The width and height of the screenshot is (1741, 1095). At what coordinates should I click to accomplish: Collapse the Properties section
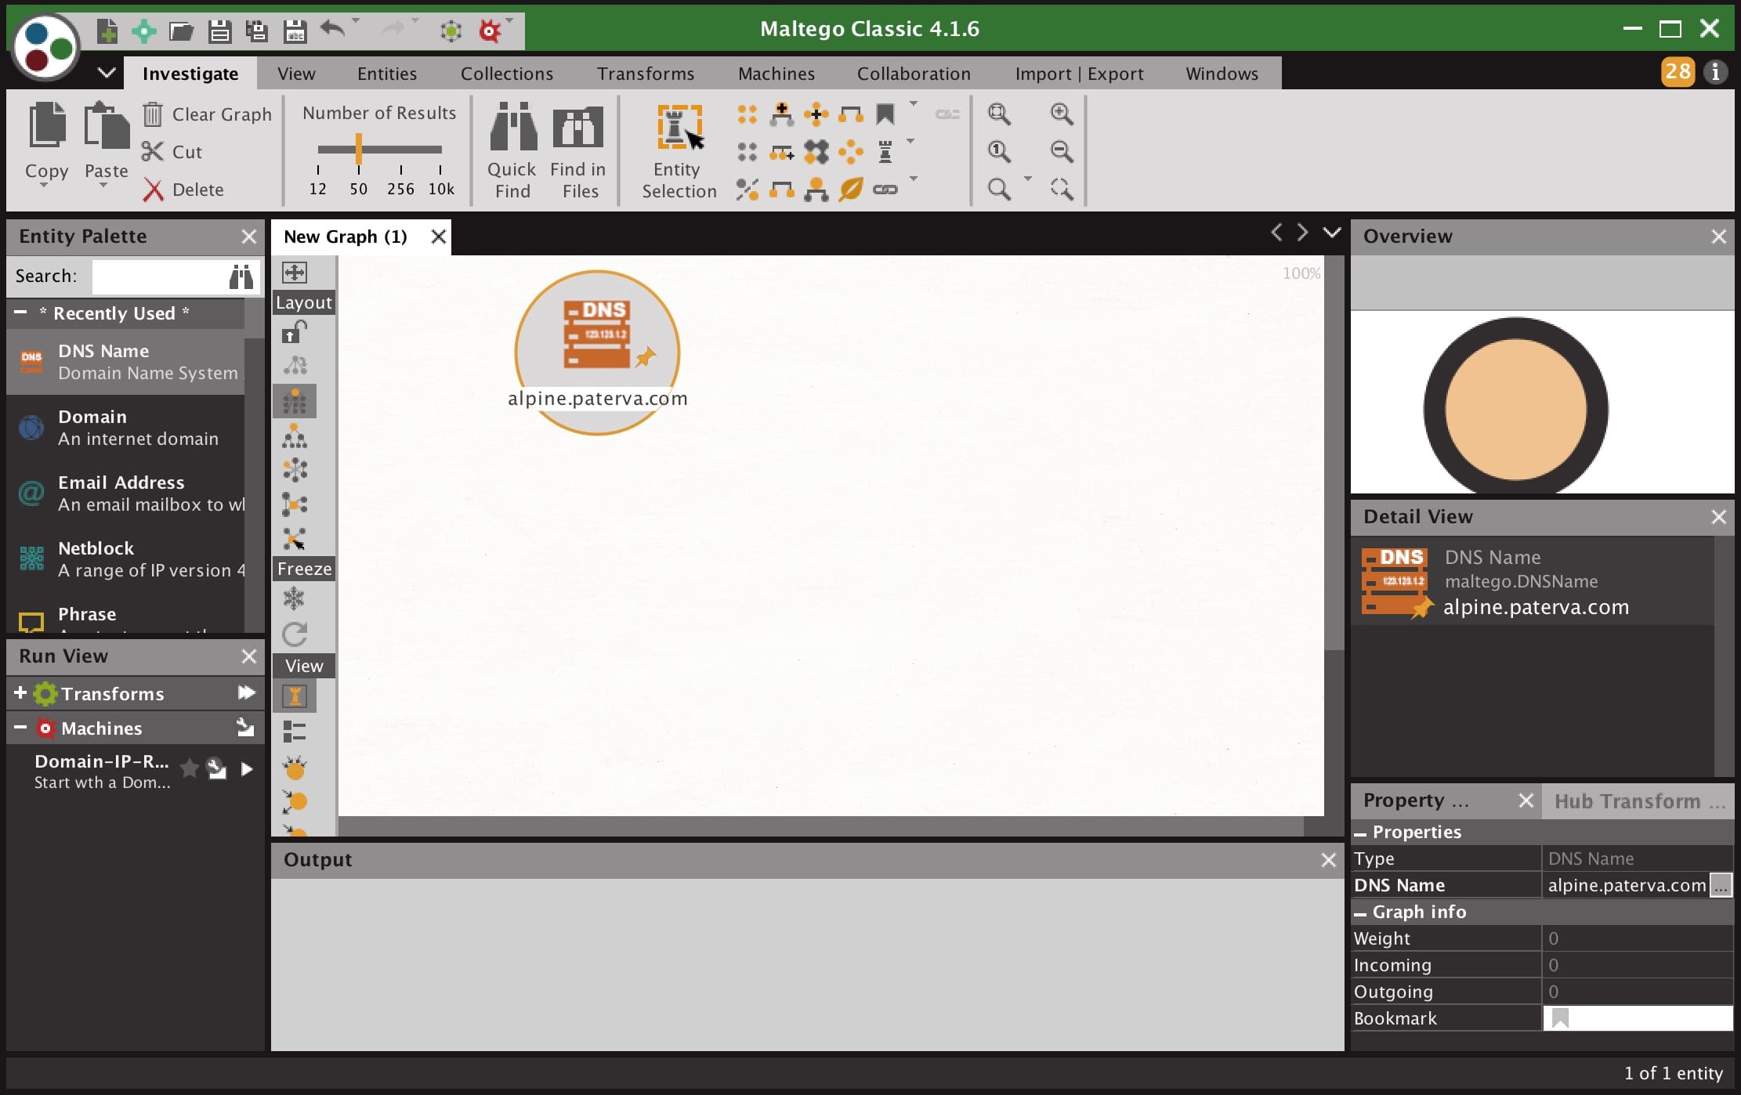[1360, 833]
